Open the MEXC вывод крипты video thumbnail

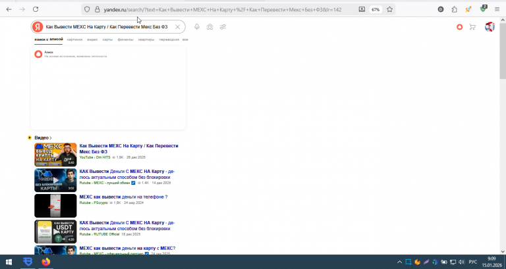(x=55, y=155)
